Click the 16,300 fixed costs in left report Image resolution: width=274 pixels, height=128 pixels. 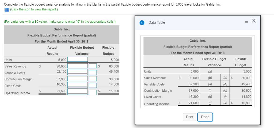(x=61, y=84)
